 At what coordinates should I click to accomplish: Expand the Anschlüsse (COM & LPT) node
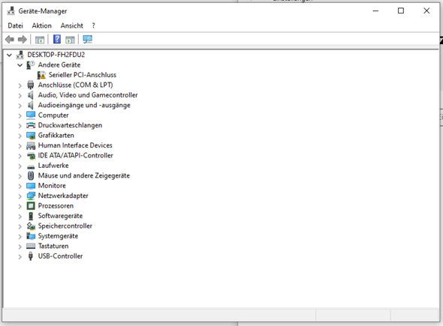pos(20,85)
